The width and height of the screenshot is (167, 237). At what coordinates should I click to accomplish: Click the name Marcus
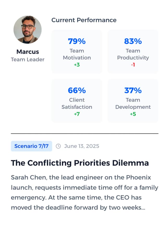28,52
